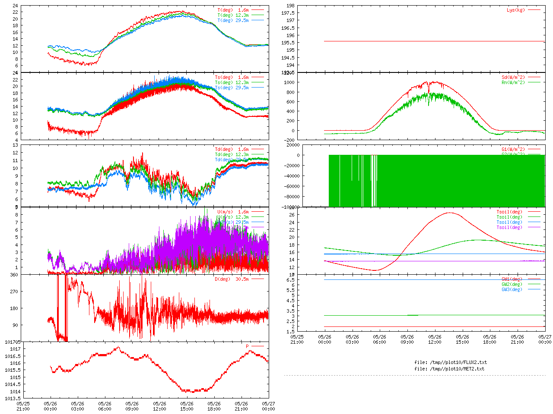Click the '197.5' tick on Lys axis
The image size is (553, 414).
[x=288, y=13]
